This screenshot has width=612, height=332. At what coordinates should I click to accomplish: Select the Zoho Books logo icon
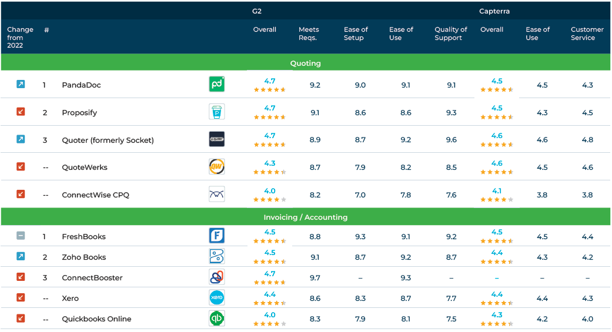coord(216,256)
